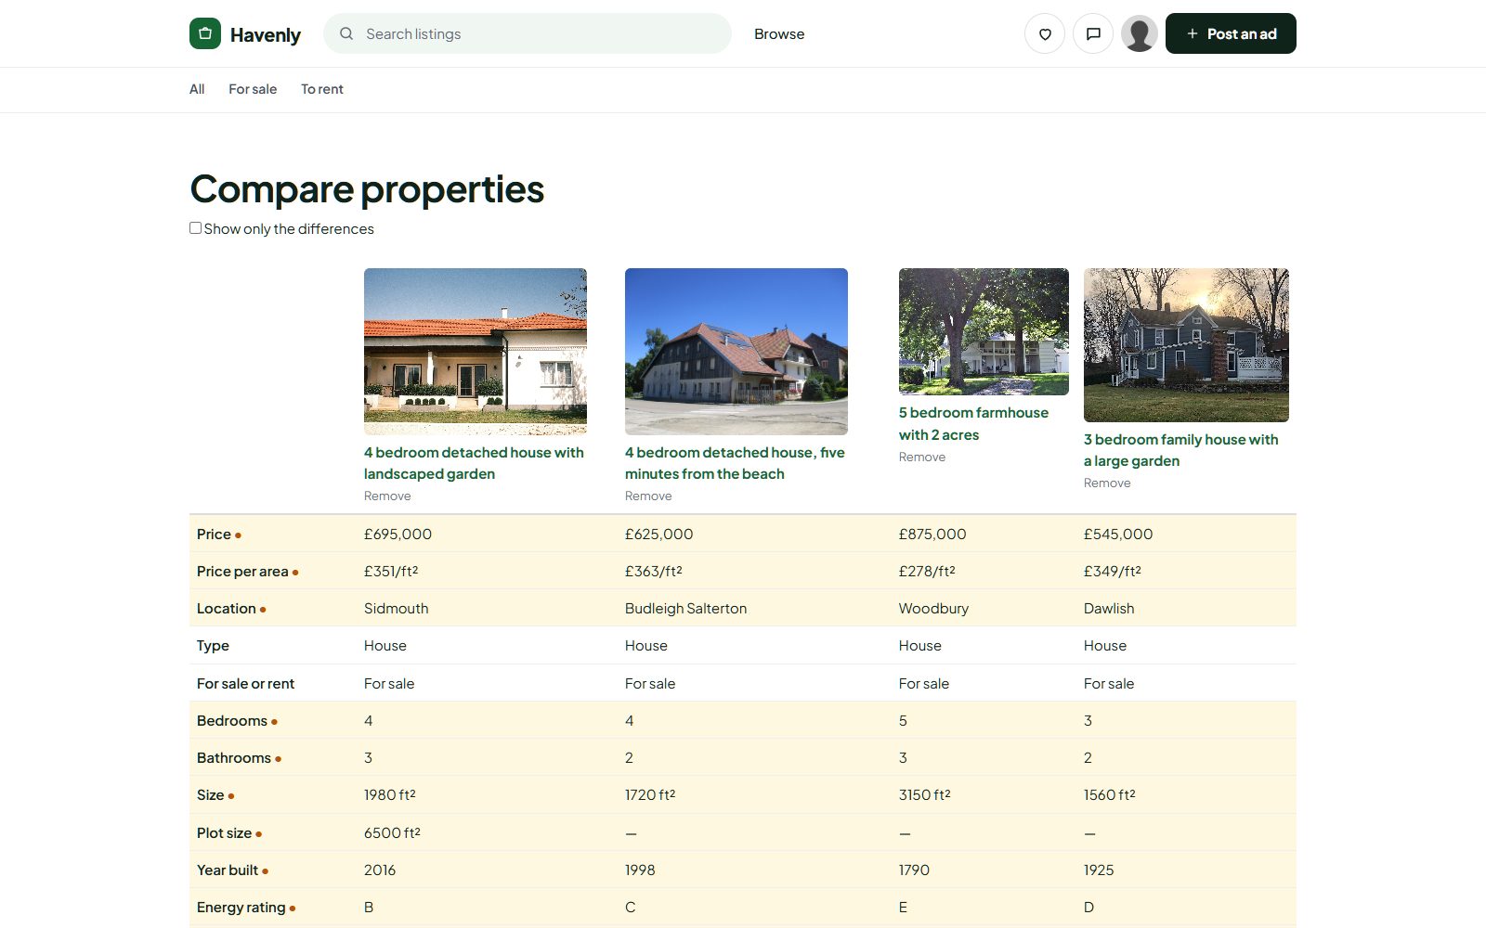The image size is (1486, 928).
Task: Click the Post an ad button
Action: (1231, 33)
